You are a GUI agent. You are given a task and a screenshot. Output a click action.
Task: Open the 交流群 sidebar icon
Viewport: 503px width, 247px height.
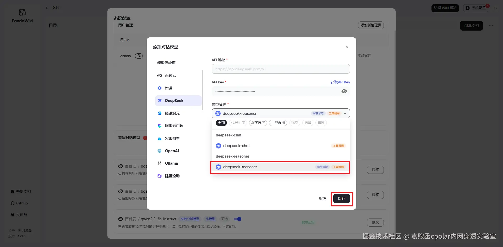13,215
